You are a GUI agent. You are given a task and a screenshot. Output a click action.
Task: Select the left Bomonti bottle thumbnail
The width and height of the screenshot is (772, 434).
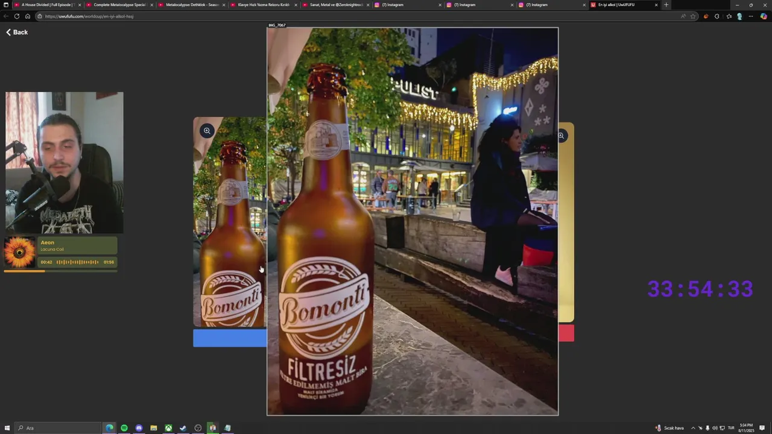(x=230, y=222)
